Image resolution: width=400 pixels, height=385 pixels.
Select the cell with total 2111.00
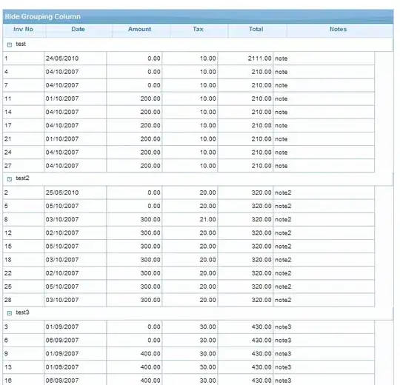tap(245, 58)
